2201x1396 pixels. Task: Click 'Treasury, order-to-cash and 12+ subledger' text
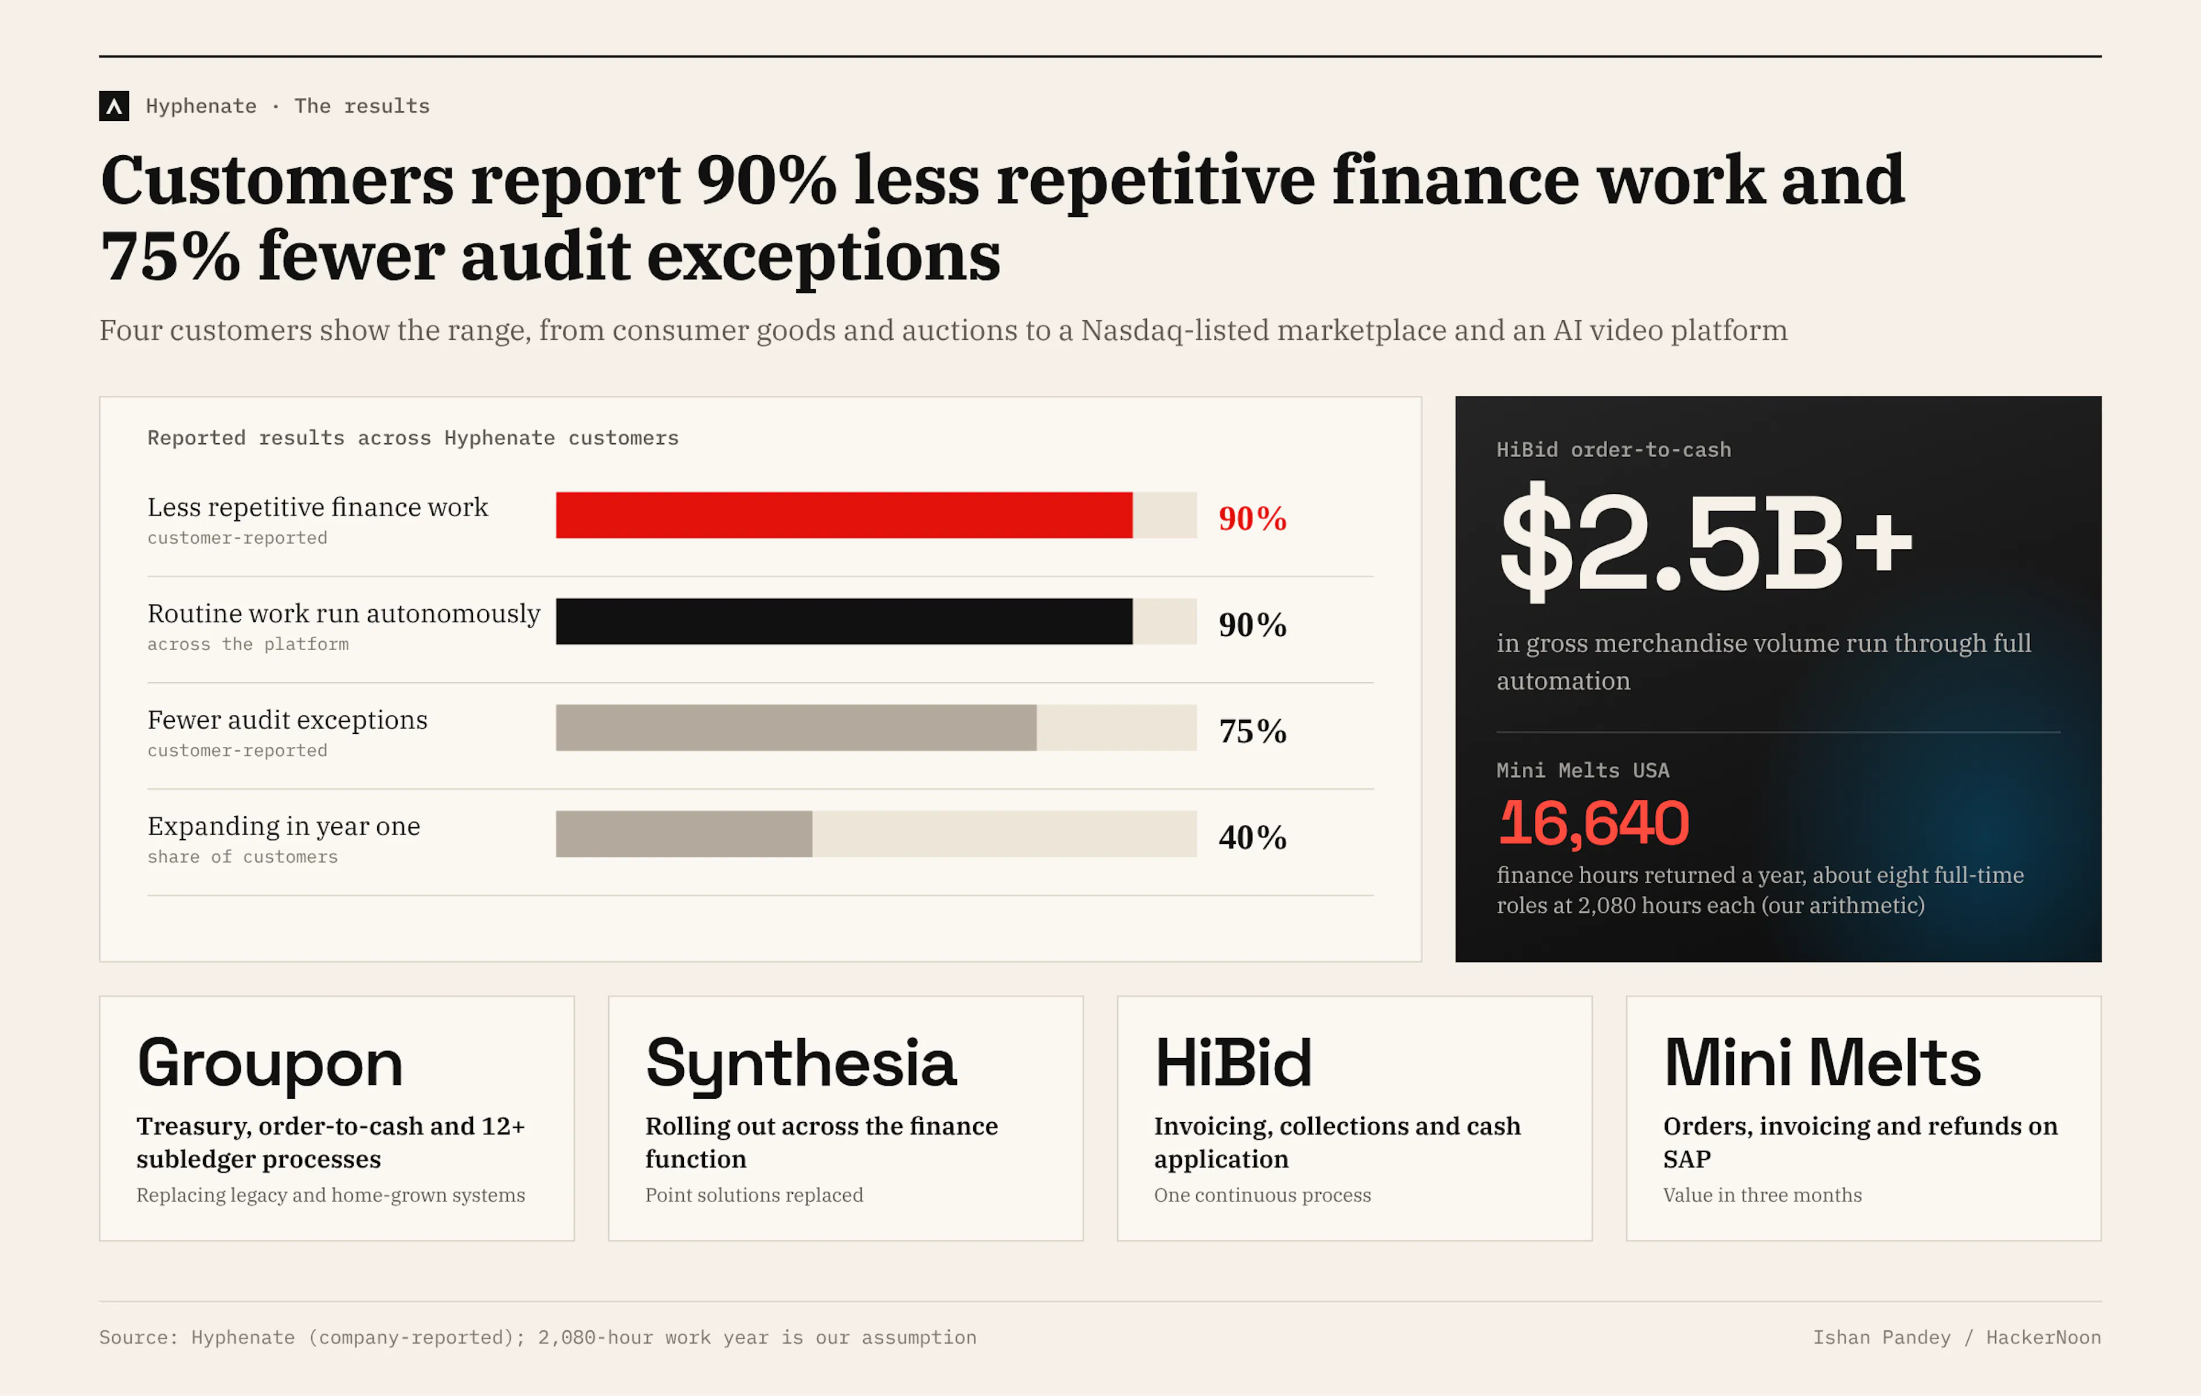[330, 1142]
